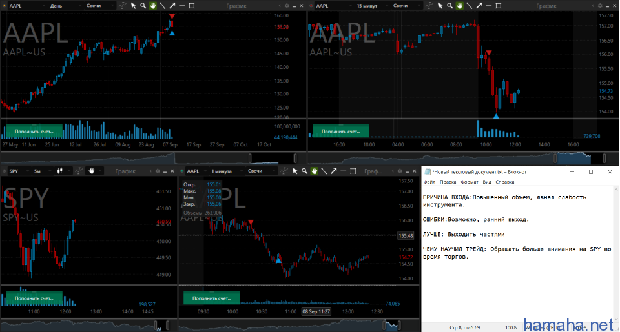Choose trend line tool in AAPL daily chart
620x332 pixels.
[163, 6]
